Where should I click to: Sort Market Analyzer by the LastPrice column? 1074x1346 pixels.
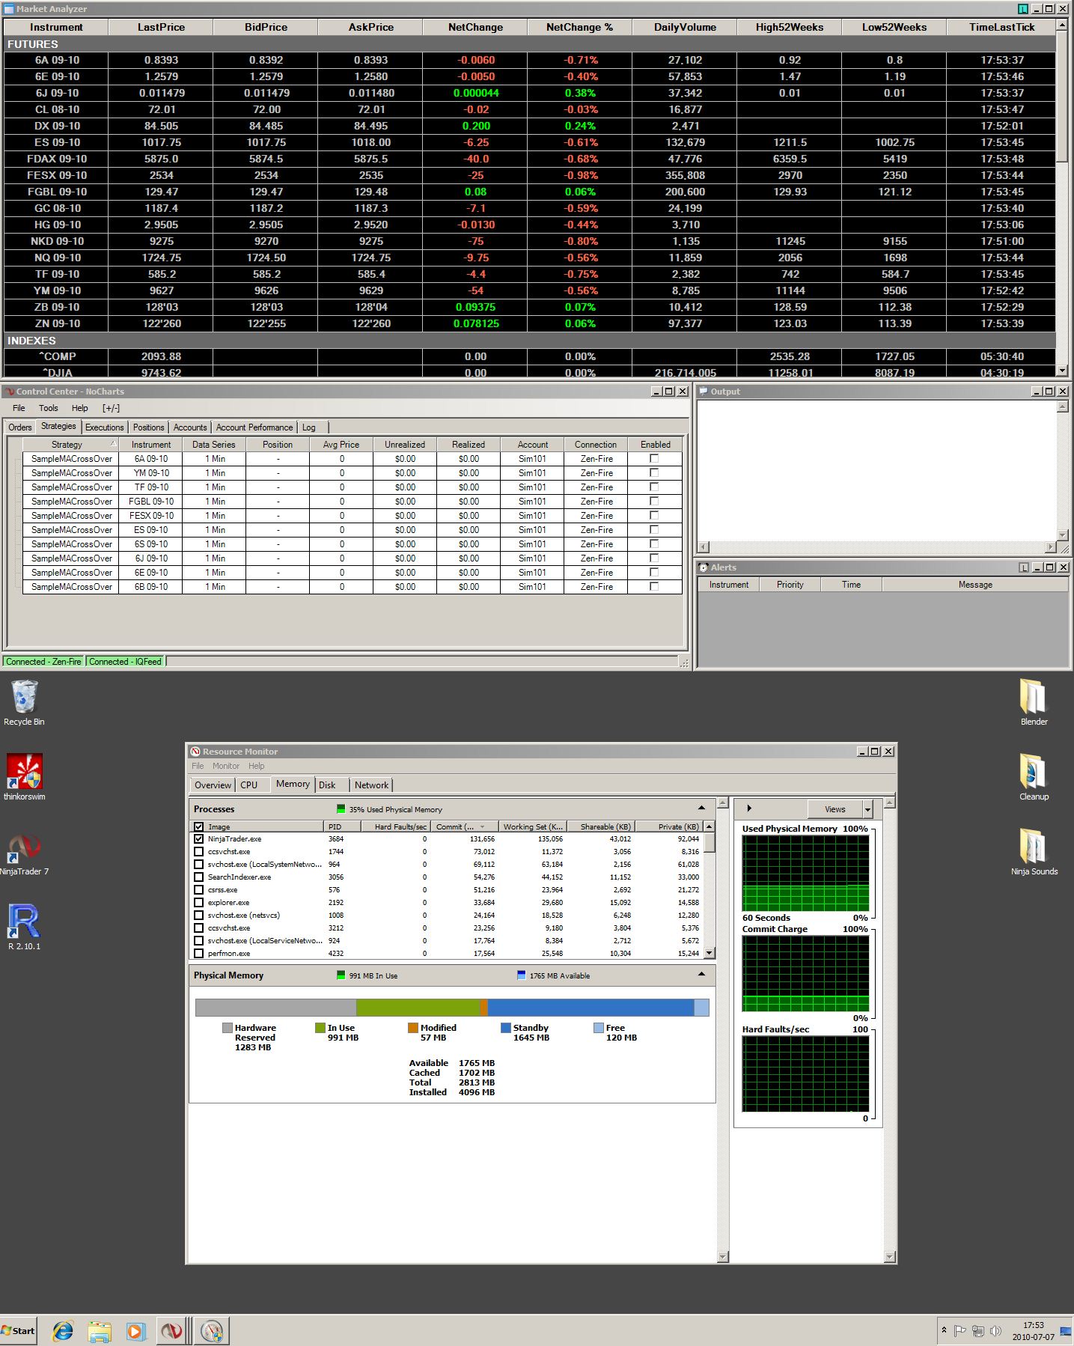(x=161, y=27)
